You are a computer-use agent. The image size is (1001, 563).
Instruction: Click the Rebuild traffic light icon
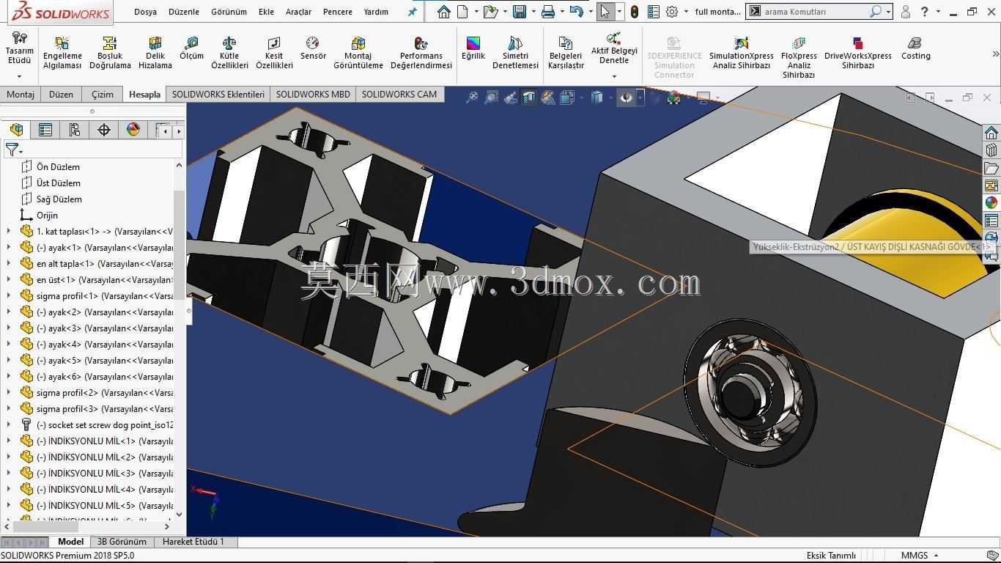pyautogui.click(x=634, y=12)
